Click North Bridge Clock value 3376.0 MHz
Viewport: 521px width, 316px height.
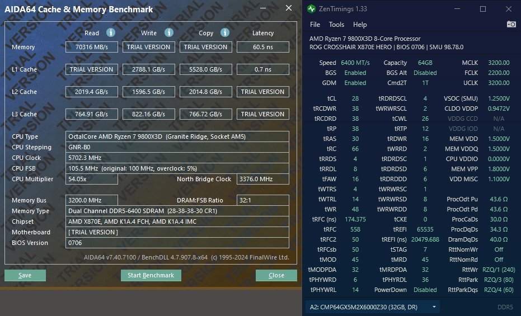(263, 179)
